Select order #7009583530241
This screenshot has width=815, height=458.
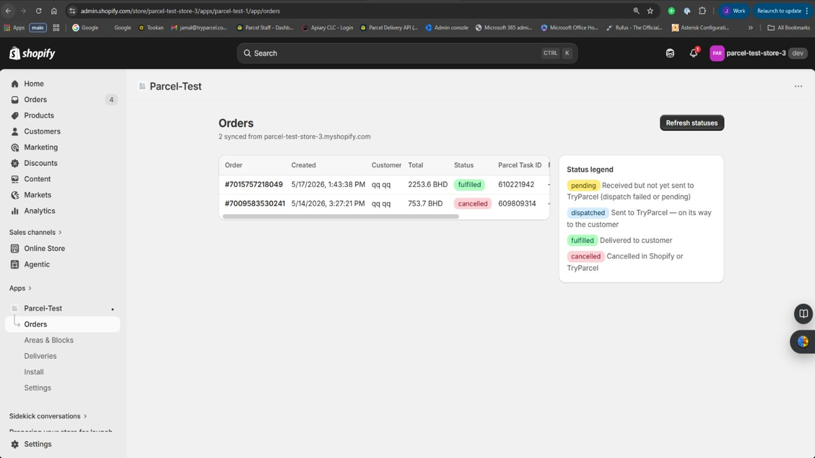(255, 204)
